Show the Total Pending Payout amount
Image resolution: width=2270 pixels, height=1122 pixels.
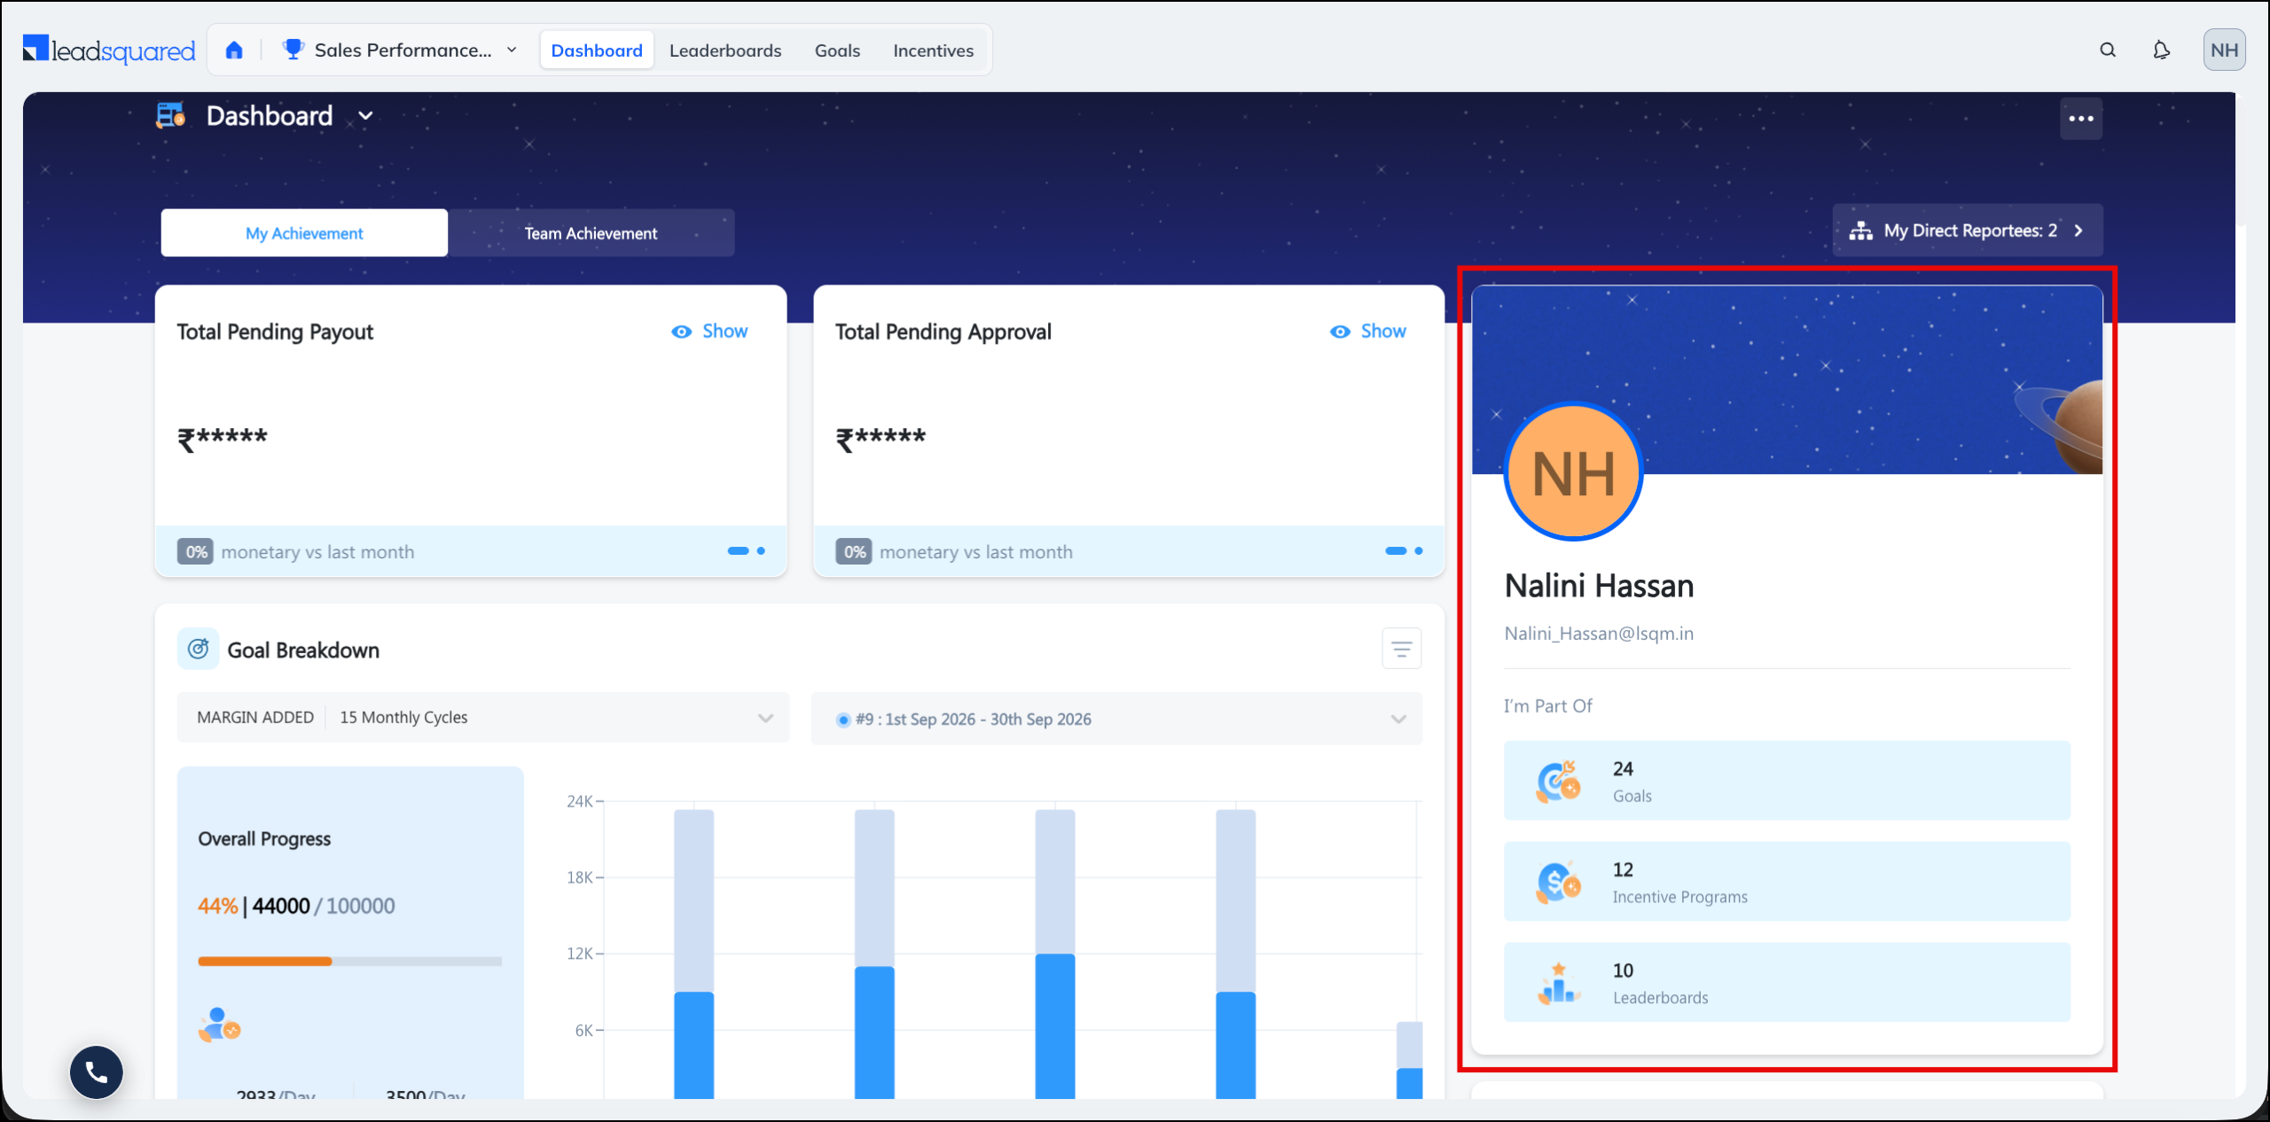[x=709, y=331]
